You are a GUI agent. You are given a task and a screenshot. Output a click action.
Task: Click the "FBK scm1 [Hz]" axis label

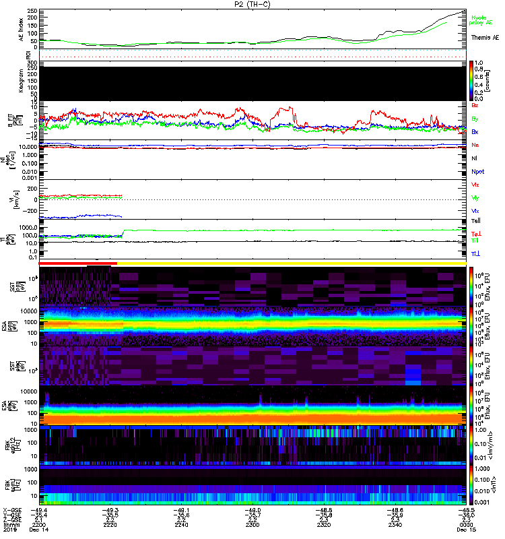coord(13,484)
